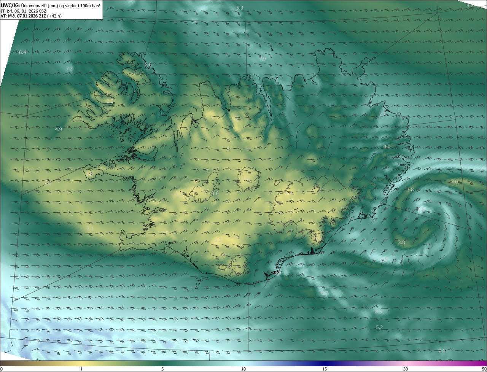Click the valid time line 'VT: Mið. 07.01.2026 21Z (+42 h)'
The image size is (487, 372).
(x=31, y=16)
